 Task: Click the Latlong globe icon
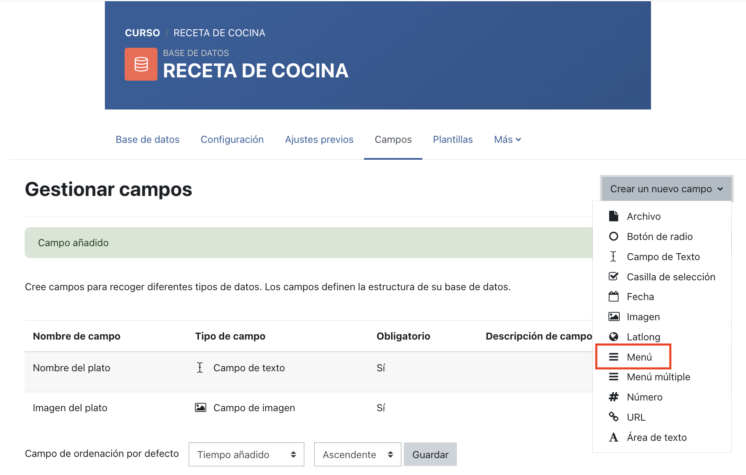click(614, 337)
